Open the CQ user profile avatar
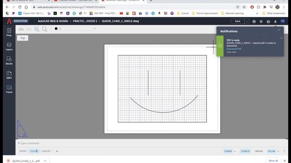The image size is (291, 163). (x=283, y=21)
